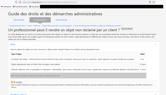
Task: Toggle reader view icon in address bar
Action: pyautogui.click(x=150, y=2)
